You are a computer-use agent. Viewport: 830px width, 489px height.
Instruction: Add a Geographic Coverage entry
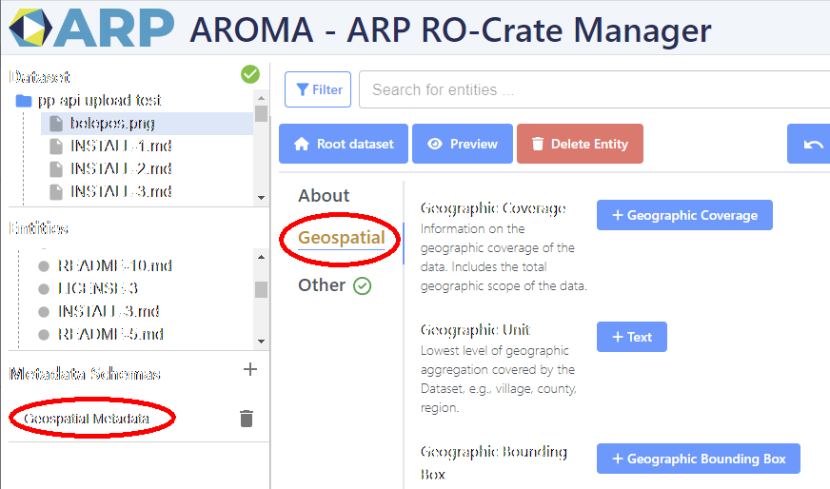(684, 215)
